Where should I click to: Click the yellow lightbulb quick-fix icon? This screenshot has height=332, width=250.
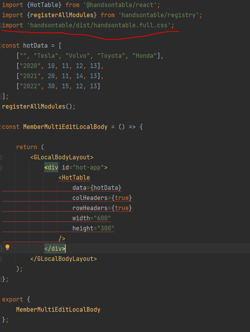click(7, 247)
